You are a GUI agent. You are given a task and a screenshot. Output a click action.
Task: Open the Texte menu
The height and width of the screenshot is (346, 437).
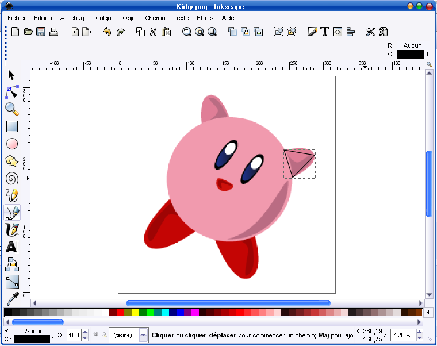[181, 18]
